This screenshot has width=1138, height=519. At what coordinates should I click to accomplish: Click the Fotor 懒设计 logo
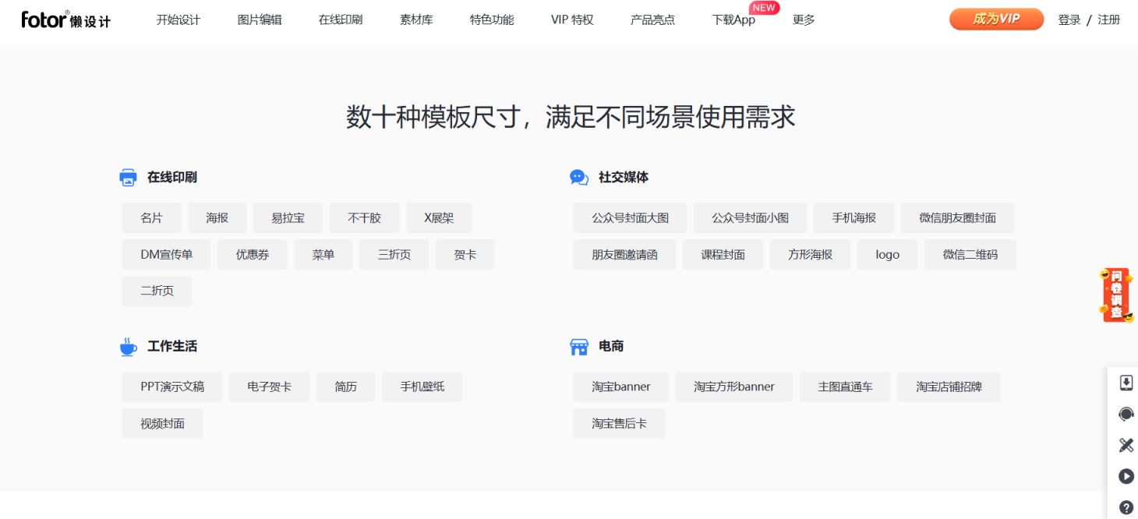65,19
